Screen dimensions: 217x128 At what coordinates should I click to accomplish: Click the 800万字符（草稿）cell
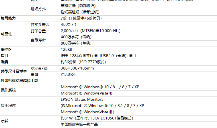click(x=76, y=43)
